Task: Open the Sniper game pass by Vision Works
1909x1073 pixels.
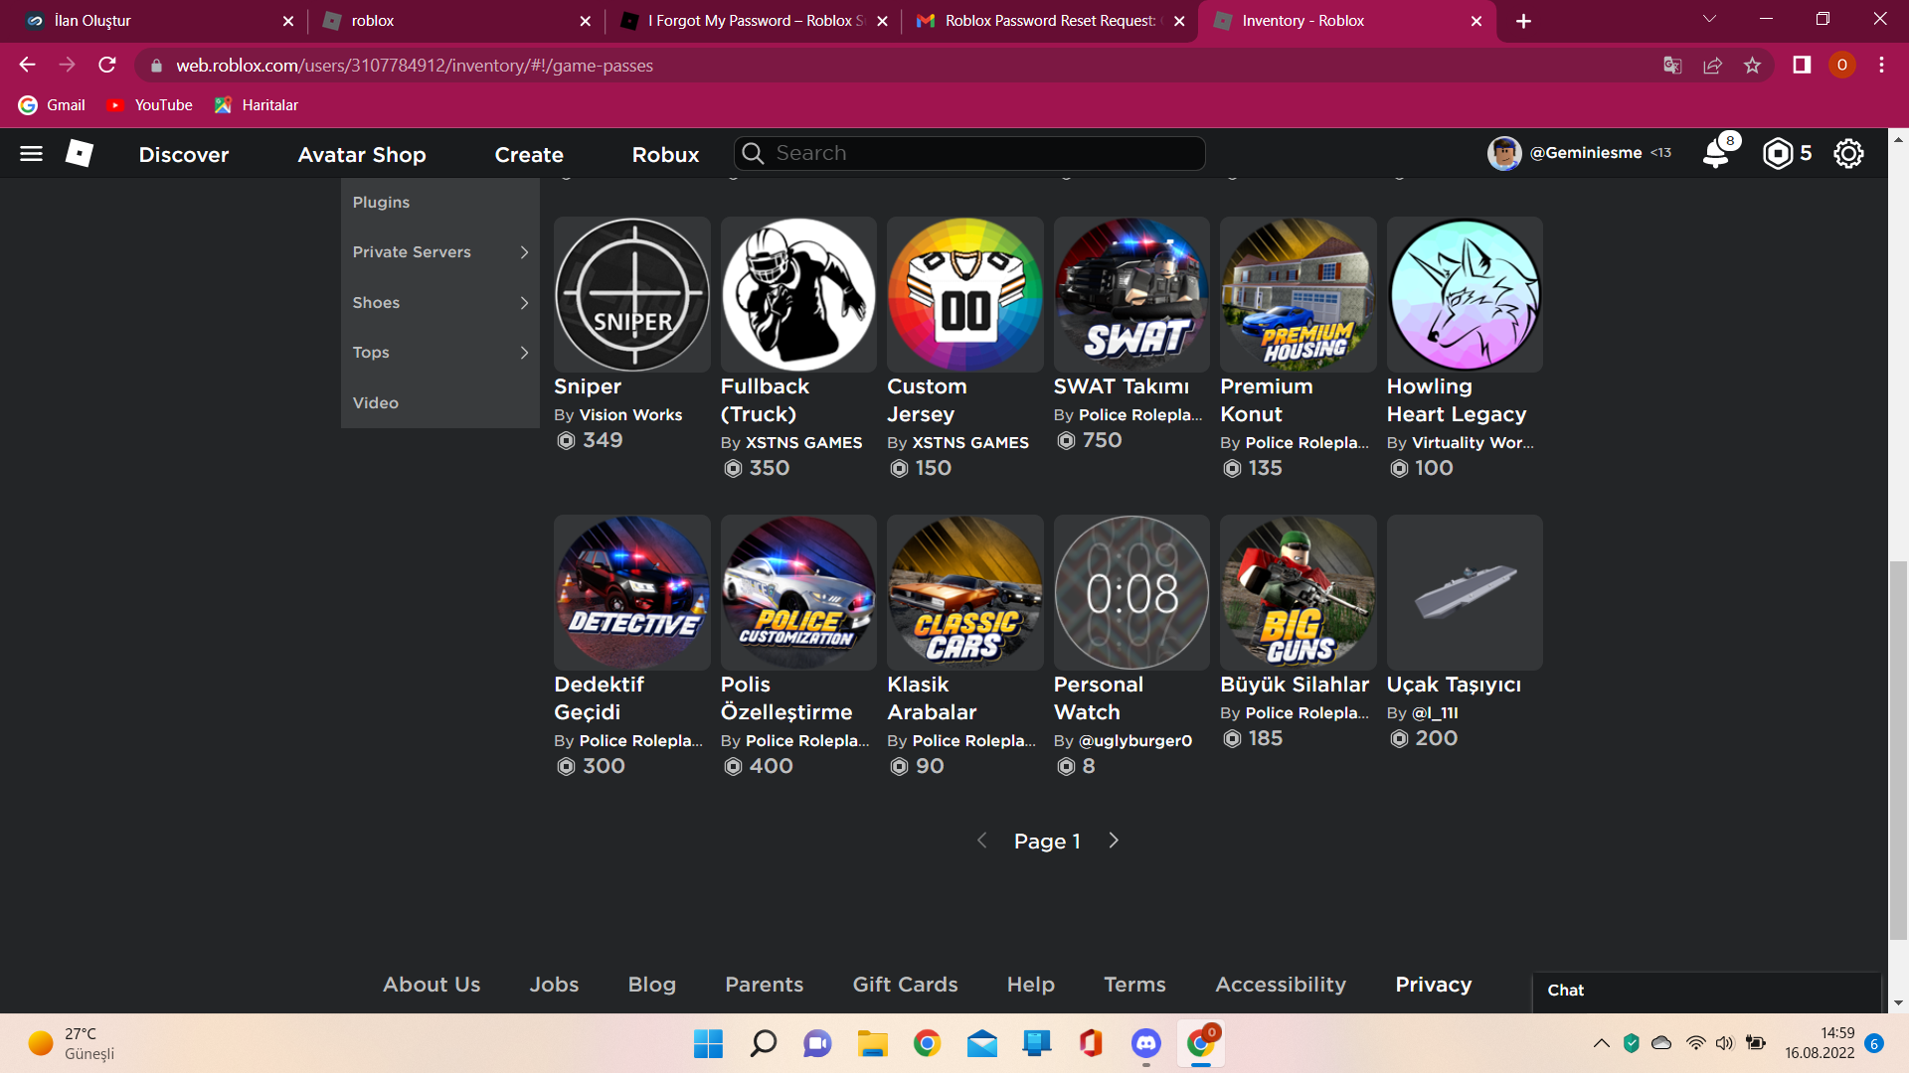Action: click(x=631, y=295)
